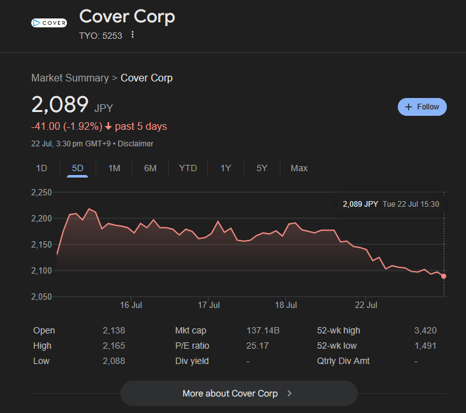
Task: Click the 2,050 y-axis label
Action: coord(41,297)
